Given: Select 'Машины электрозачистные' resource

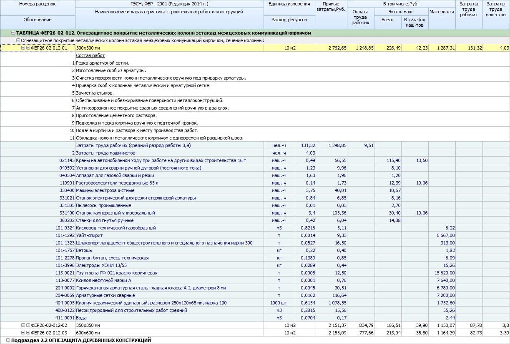Looking at the screenshot, I should tap(105, 190).
